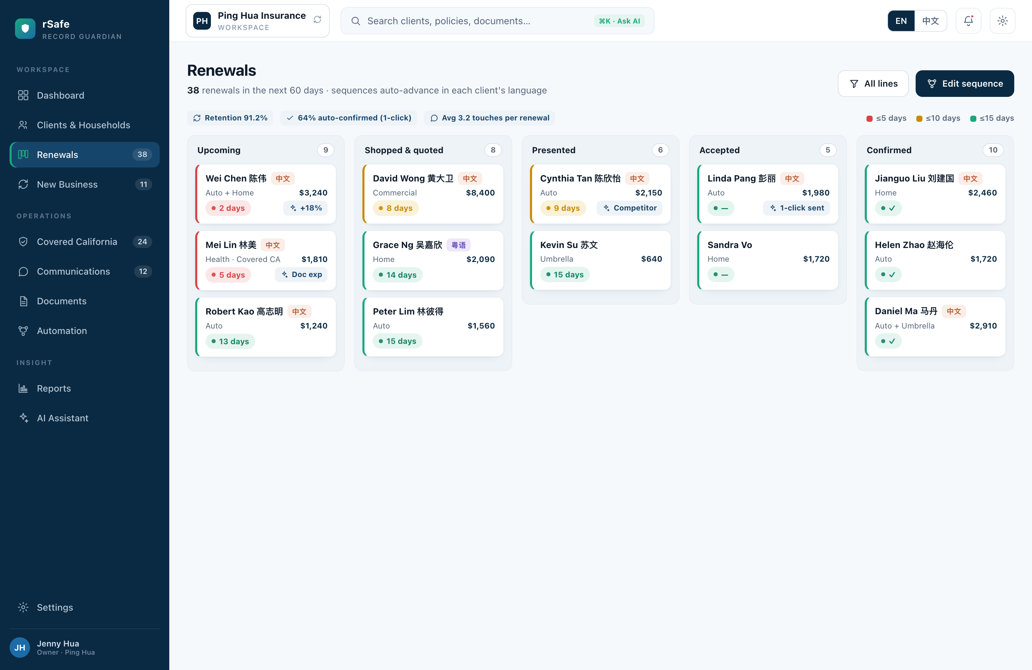
Task: Click the Clients & Households people icon
Action: pos(24,125)
